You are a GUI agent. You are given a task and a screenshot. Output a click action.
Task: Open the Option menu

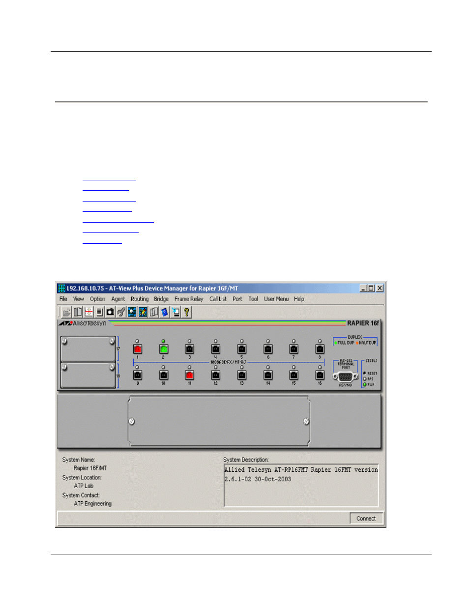point(97,299)
